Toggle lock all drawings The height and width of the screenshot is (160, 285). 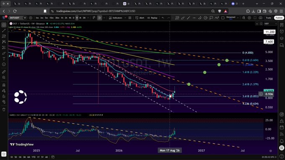[x=4, y=96]
